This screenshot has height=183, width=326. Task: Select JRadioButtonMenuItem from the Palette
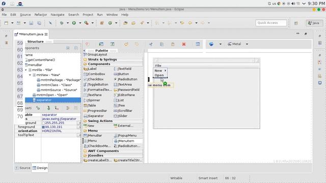[x=127, y=146]
